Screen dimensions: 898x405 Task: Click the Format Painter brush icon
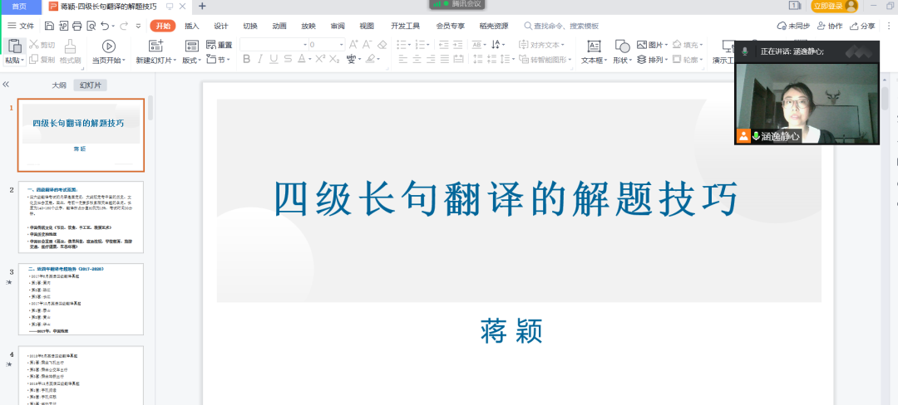(71, 46)
